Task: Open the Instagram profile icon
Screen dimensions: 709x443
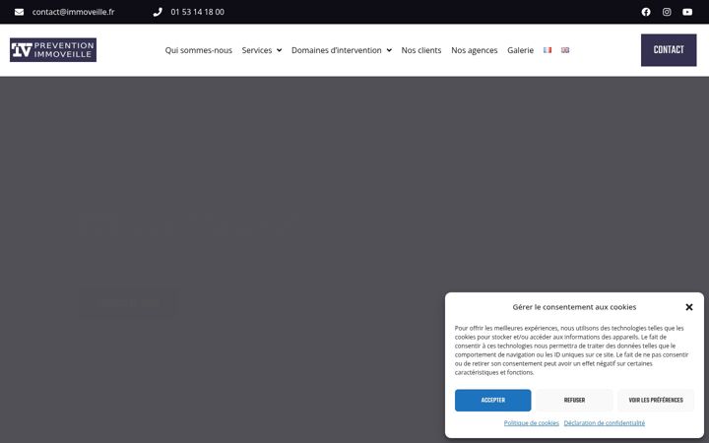Action: (667, 12)
